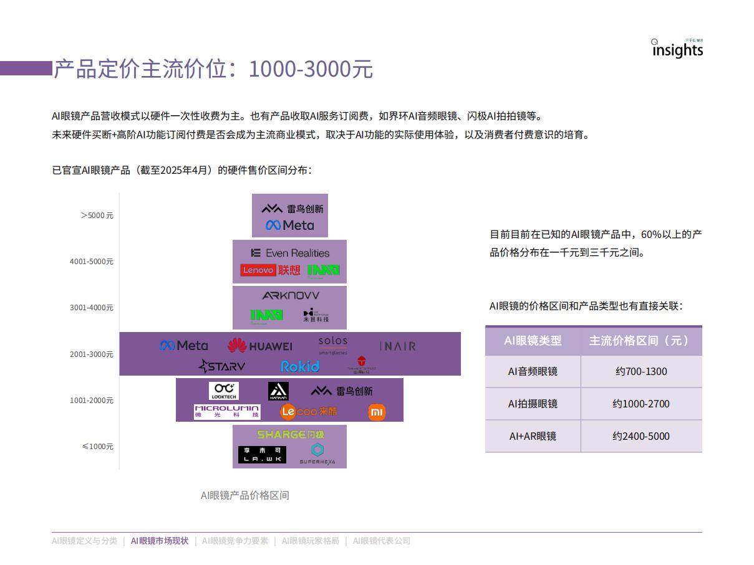Click the insights logo in the corner

pos(677,49)
